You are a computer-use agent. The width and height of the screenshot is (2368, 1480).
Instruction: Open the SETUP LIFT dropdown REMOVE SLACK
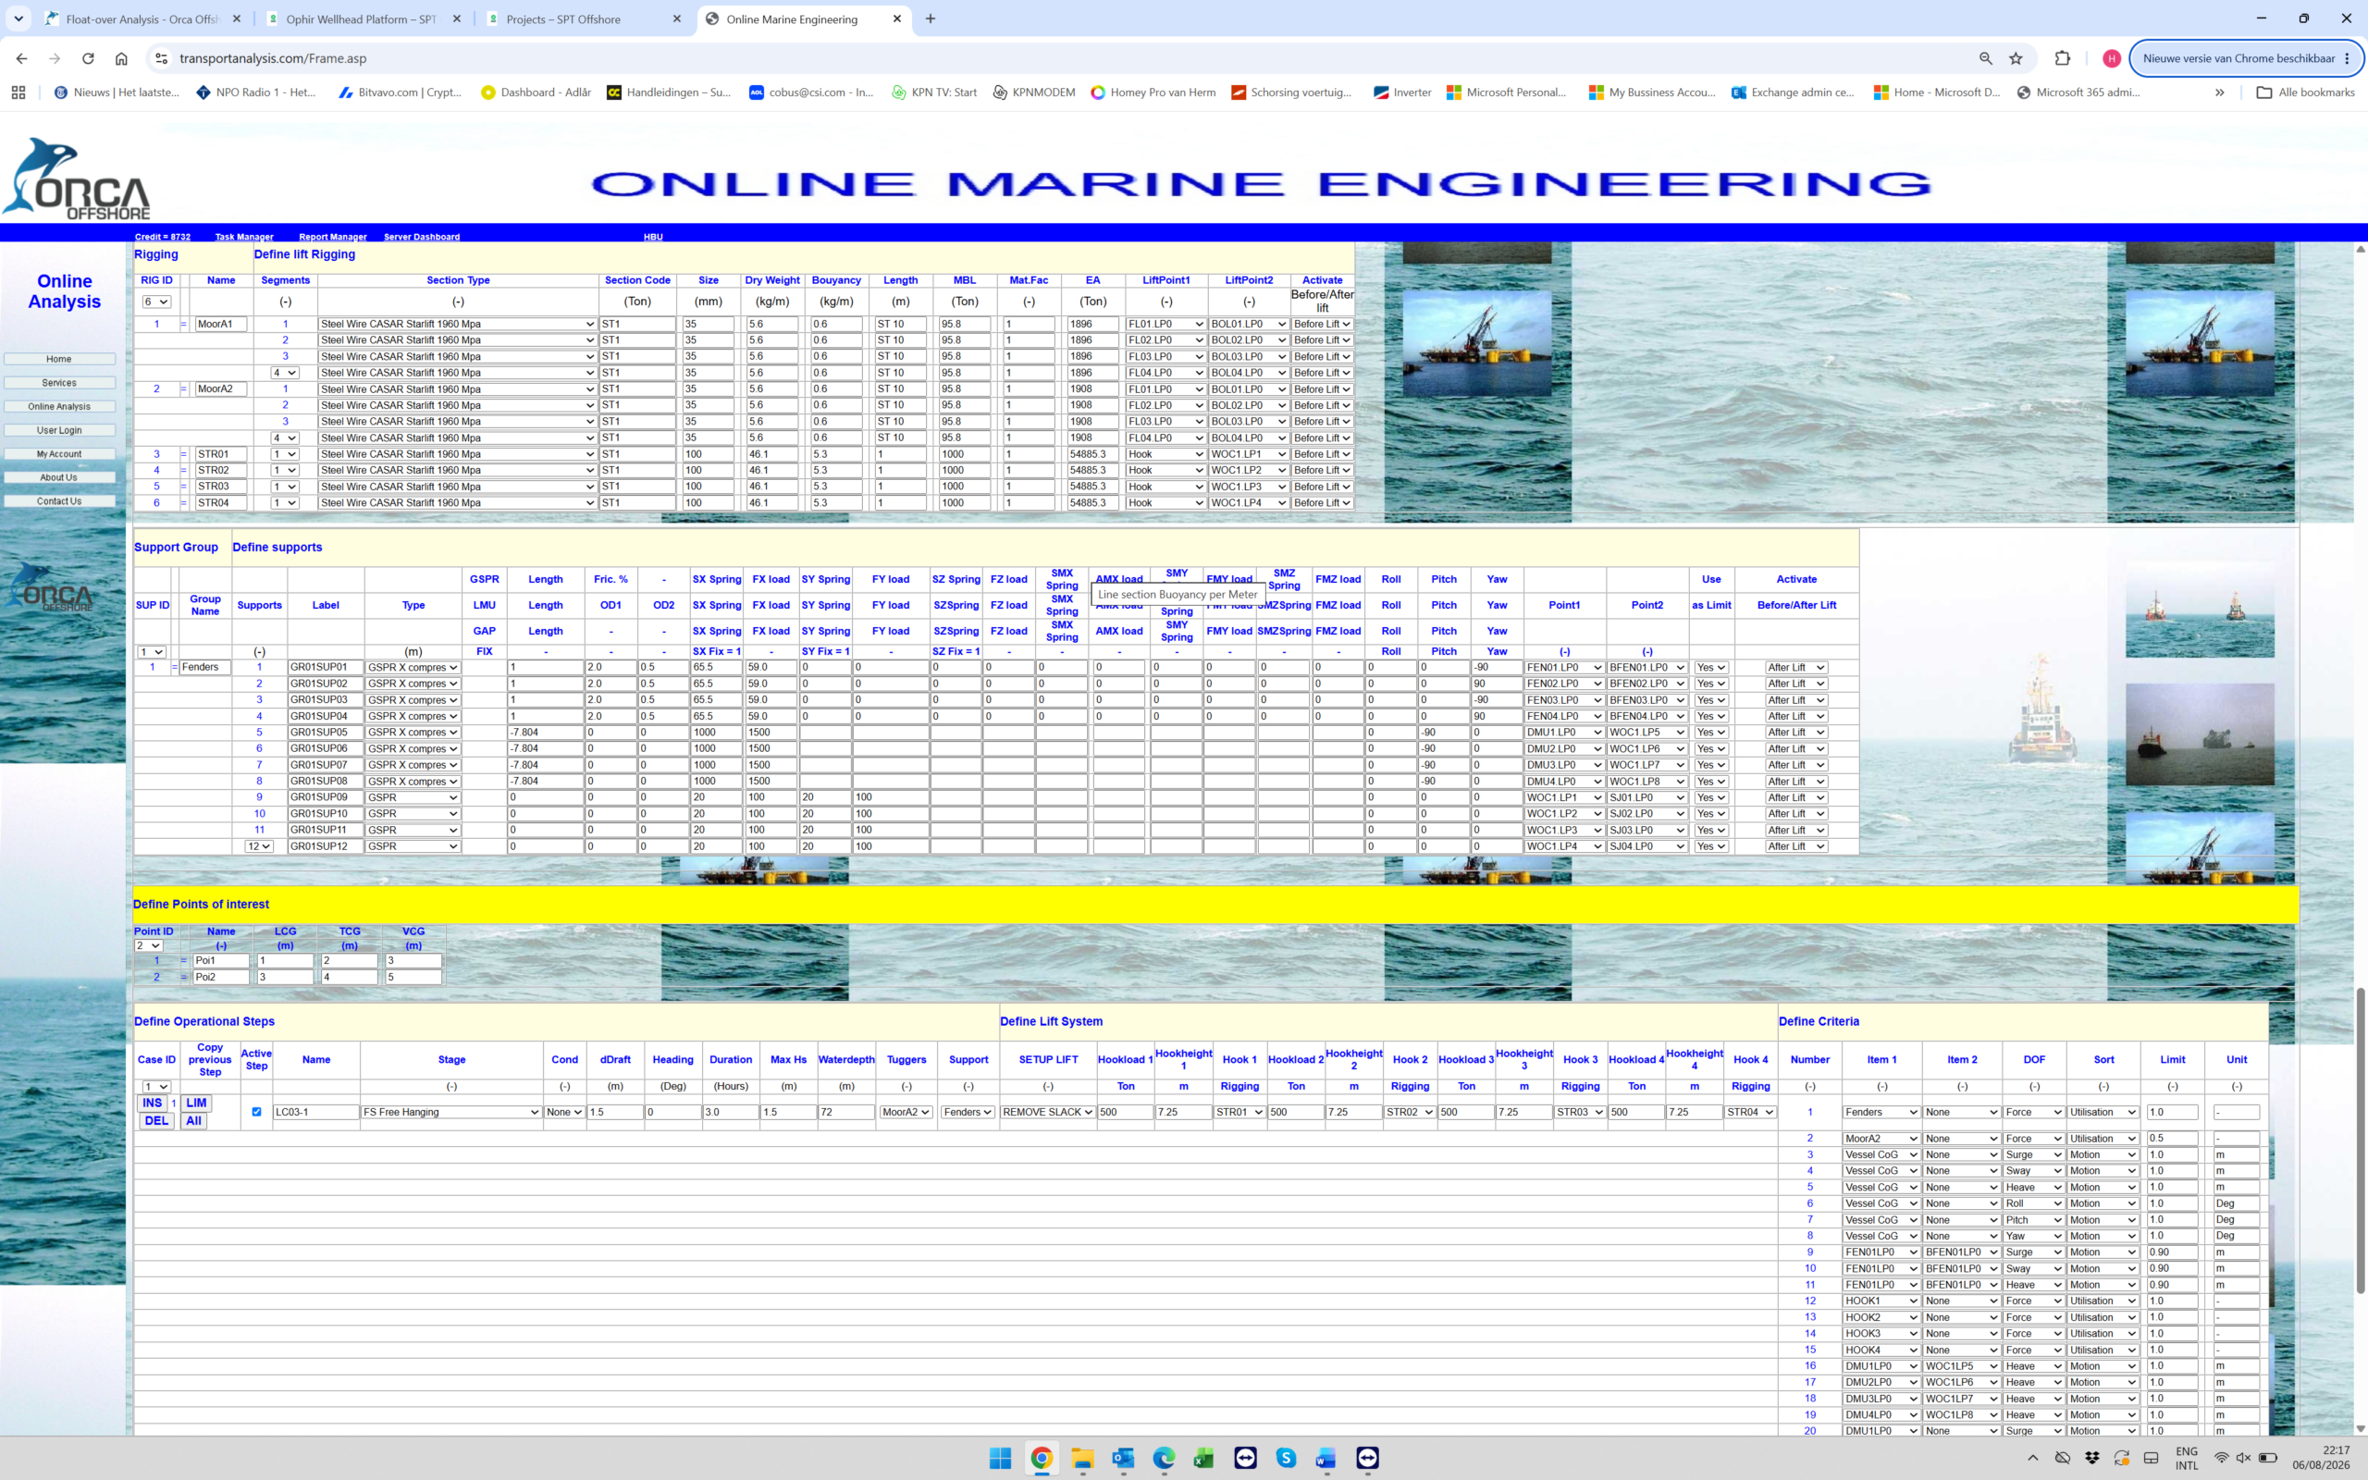(1047, 1112)
